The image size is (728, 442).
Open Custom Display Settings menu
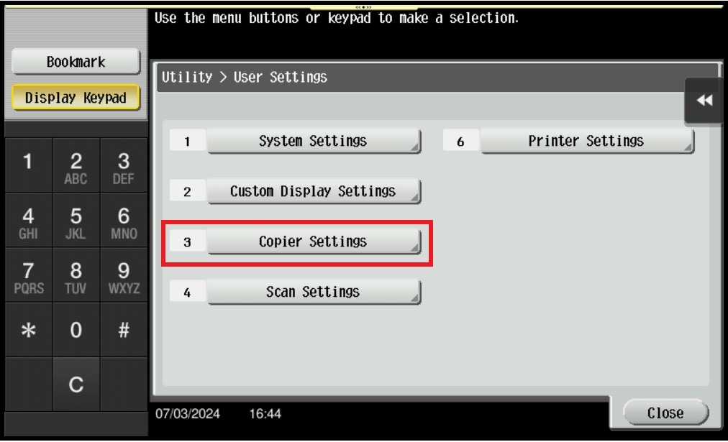coord(314,191)
